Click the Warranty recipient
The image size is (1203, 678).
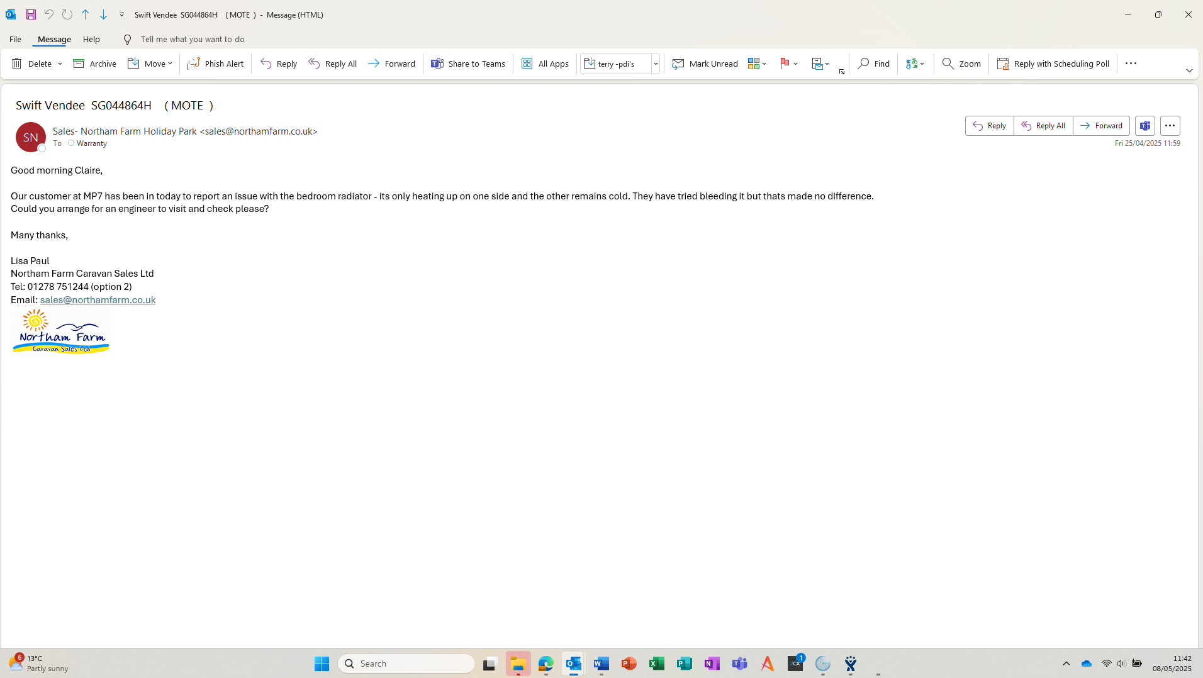click(x=92, y=143)
